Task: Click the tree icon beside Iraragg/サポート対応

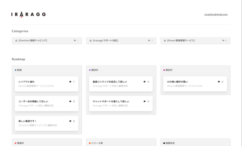Action: (x=90, y=41)
